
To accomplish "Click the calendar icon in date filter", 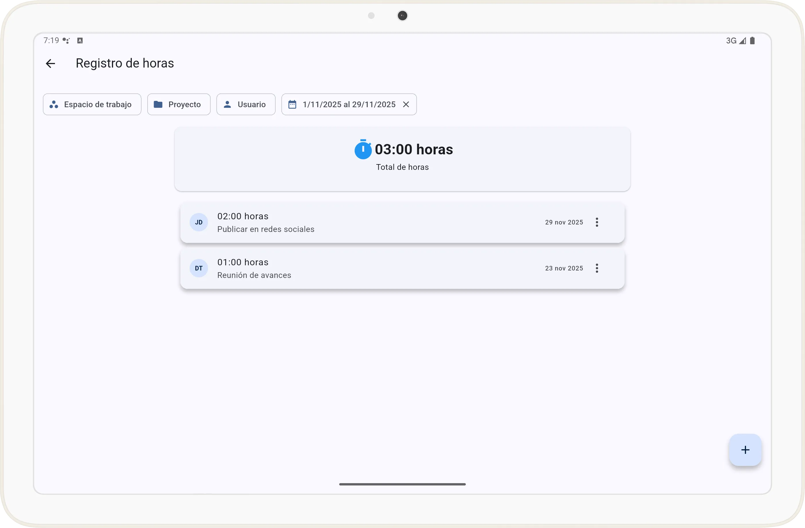I will click(292, 104).
